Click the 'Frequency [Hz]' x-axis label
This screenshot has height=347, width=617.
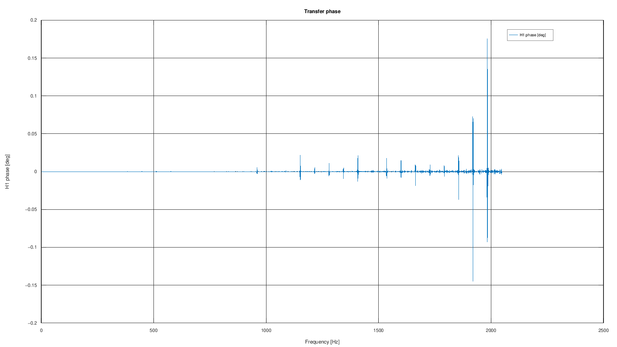[x=322, y=342]
